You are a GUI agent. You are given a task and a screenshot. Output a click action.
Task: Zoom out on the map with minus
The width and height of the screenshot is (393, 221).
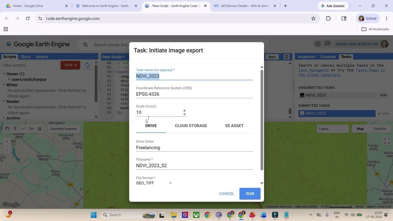tap(7, 150)
